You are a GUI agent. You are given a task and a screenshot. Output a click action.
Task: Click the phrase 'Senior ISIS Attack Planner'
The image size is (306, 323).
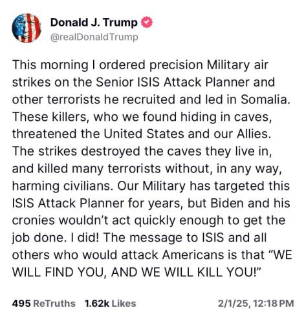click(172, 82)
